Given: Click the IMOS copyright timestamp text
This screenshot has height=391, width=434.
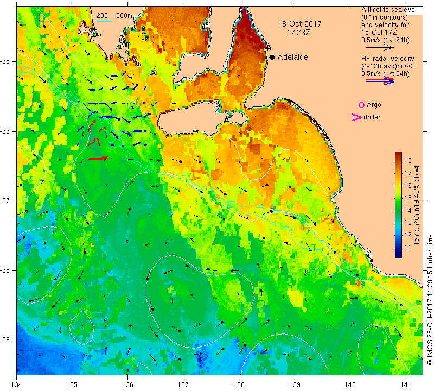Looking at the screenshot, I should tap(430, 300).
